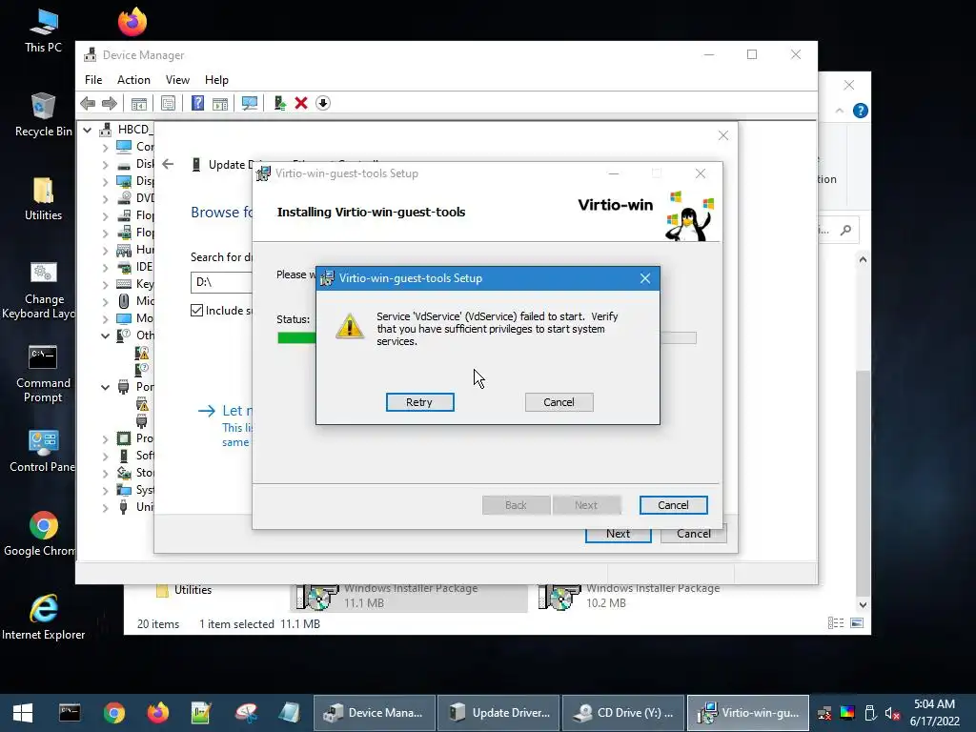976x732 pixels.
Task: Collapse the HBCD root tree node
Action: 88,130
